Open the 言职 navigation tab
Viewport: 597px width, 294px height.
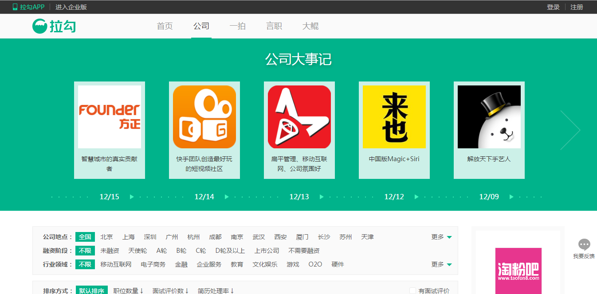pyautogui.click(x=274, y=26)
